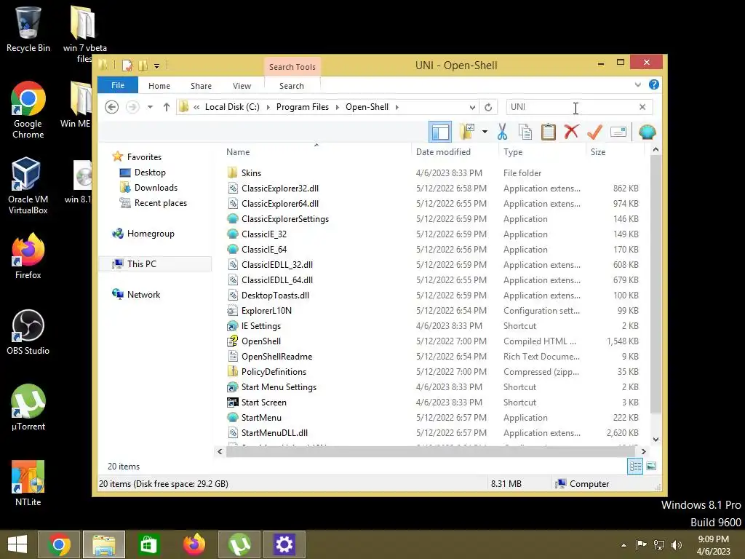Click the orange checkmark Properties icon
Viewport: 745px width, 559px height.
coord(594,132)
